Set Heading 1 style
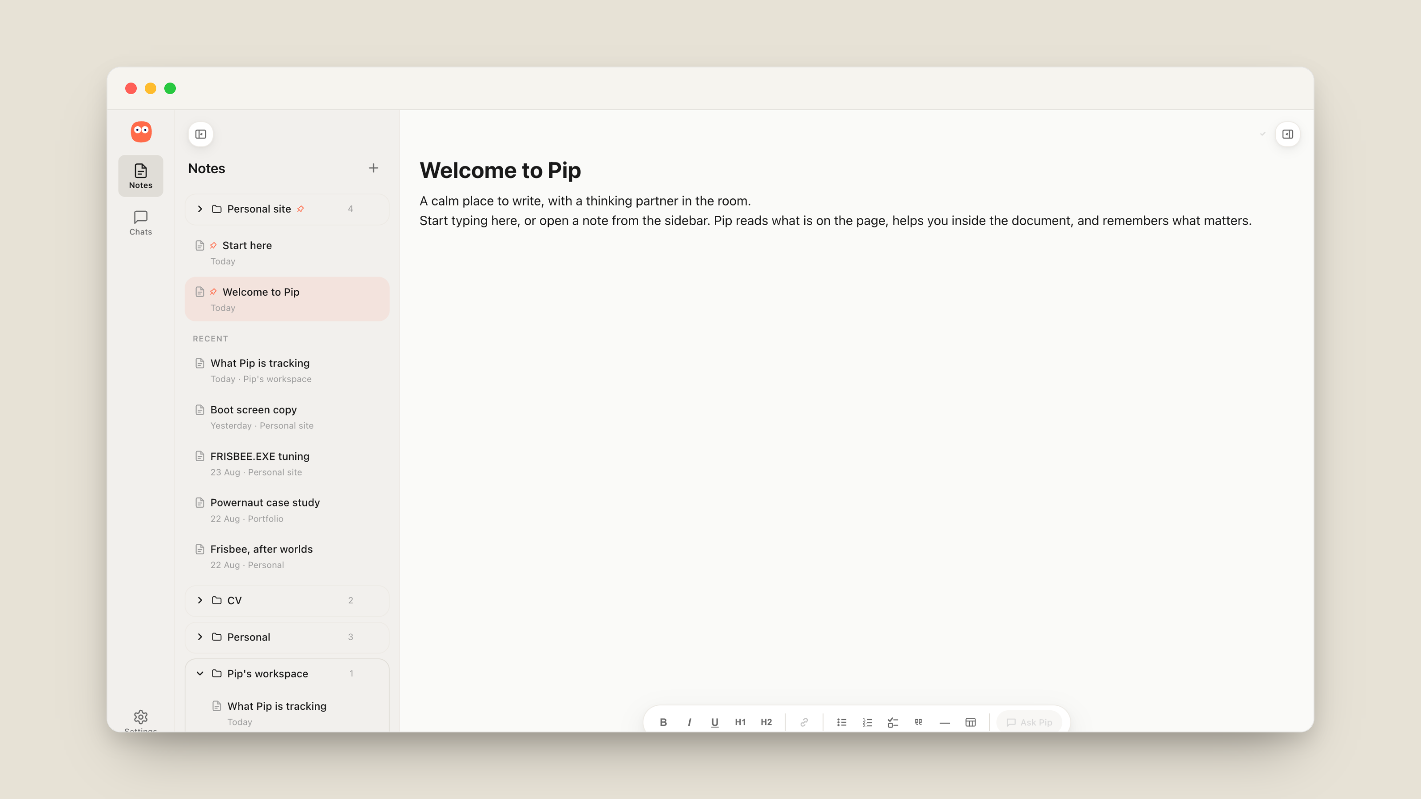 click(740, 722)
